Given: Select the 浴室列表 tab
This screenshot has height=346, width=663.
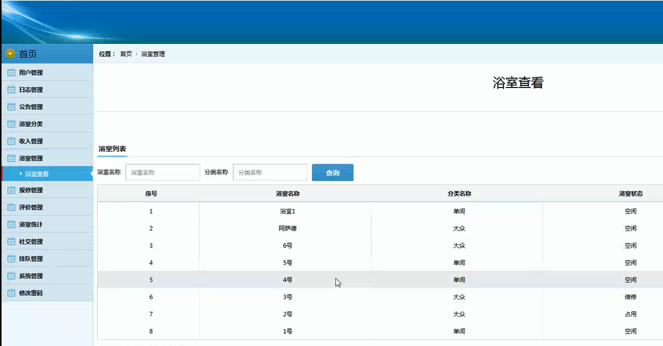Looking at the screenshot, I should tap(112, 149).
